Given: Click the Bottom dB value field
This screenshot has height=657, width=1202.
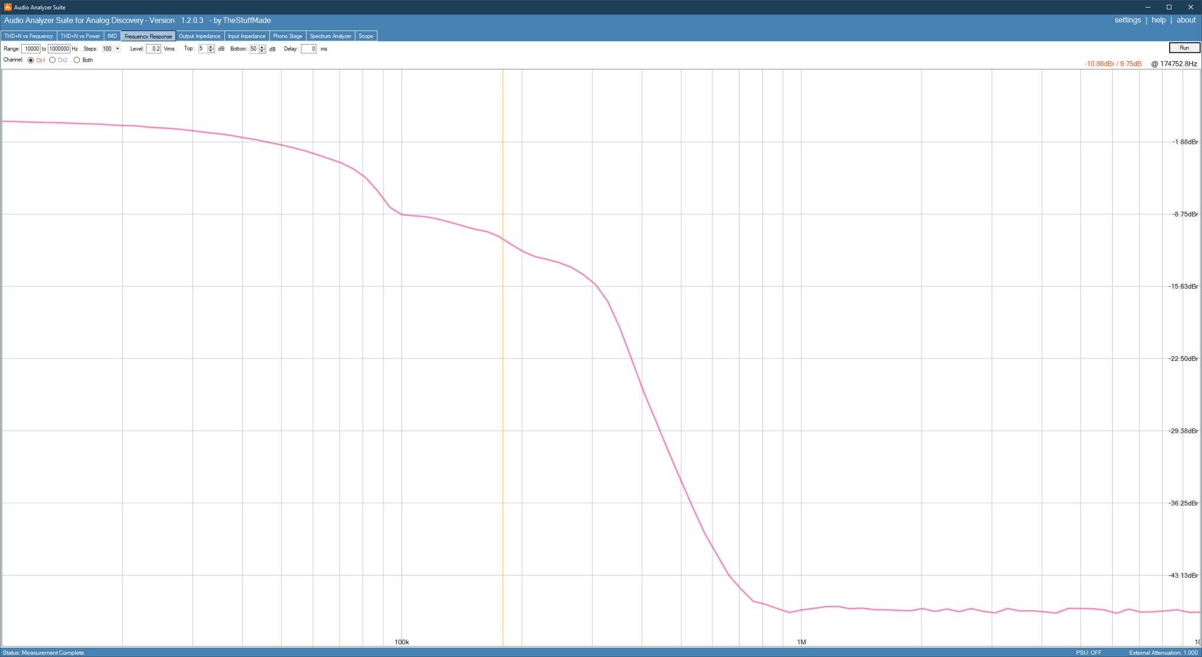Looking at the screenshot, I should [x=254, y=49].
